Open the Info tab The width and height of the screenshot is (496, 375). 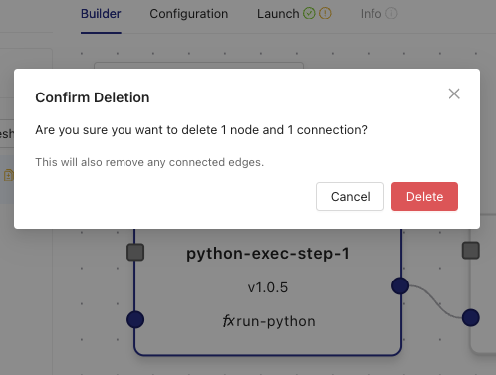[x=371, y=14]
